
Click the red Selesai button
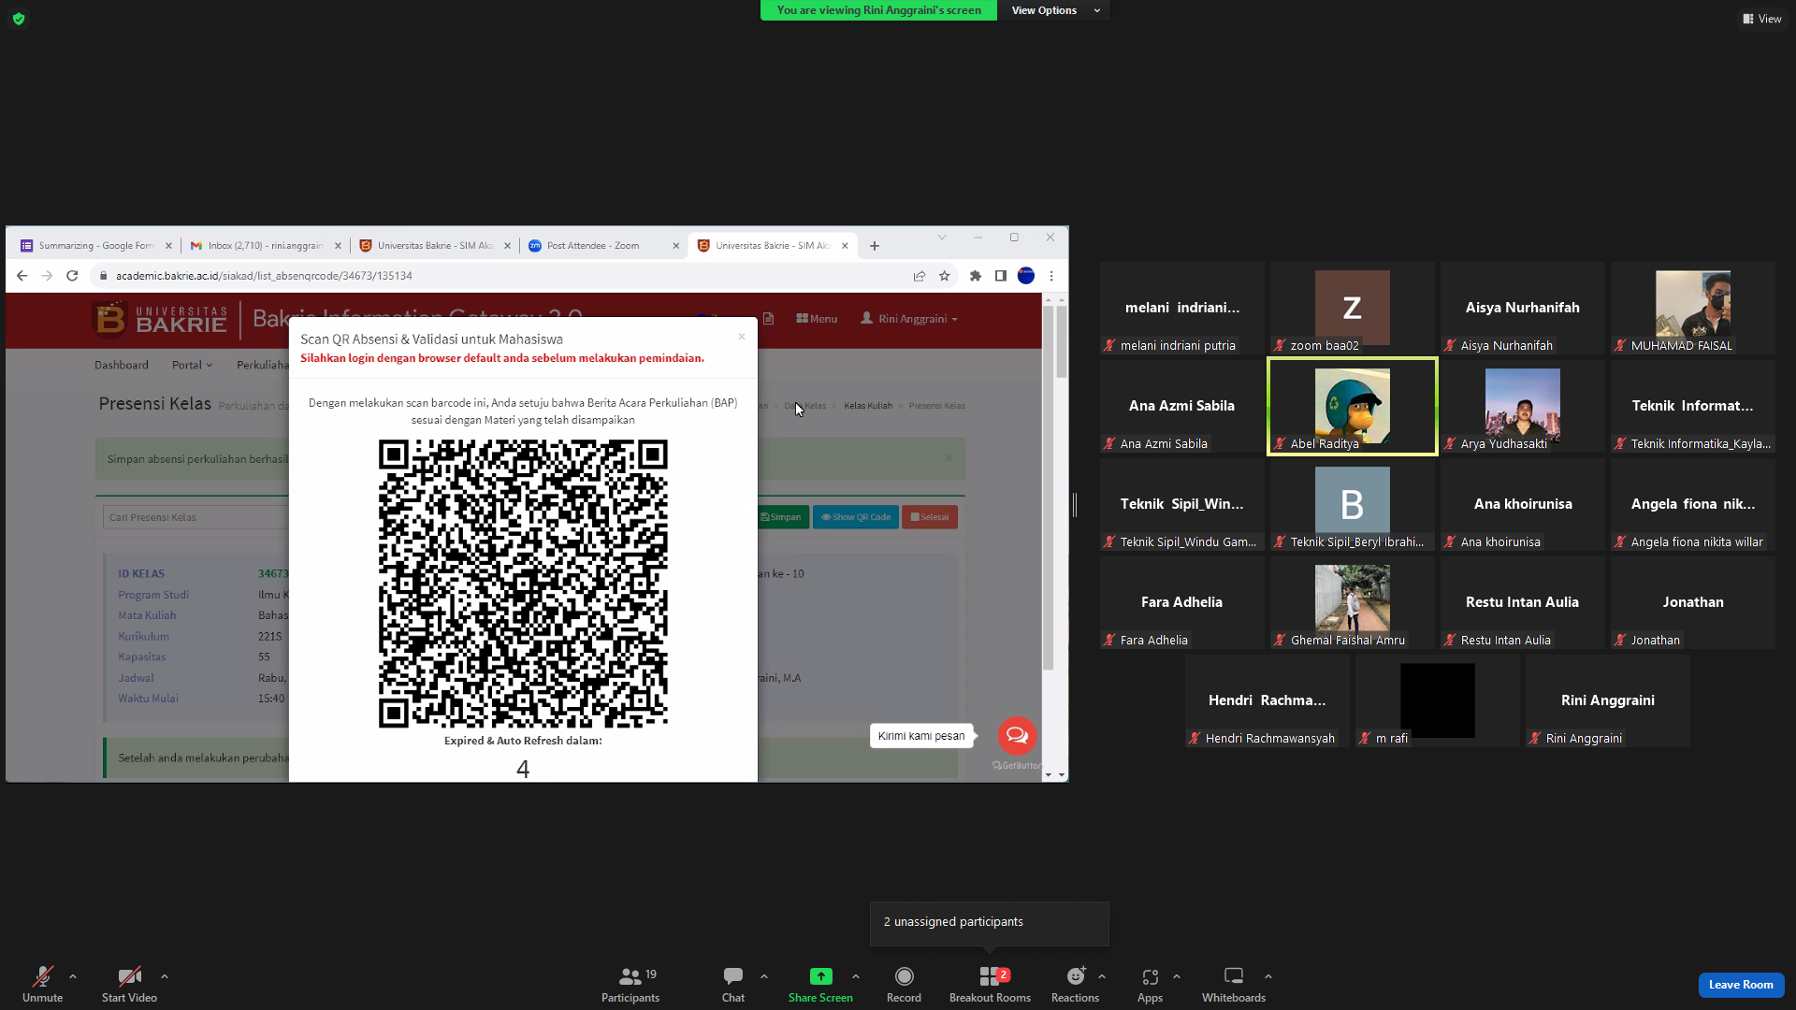(x=930, y=517)
